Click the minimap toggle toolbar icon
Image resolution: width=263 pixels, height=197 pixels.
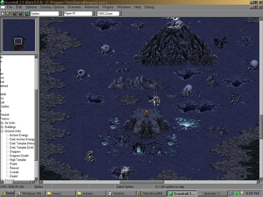[x=27, y=14]
